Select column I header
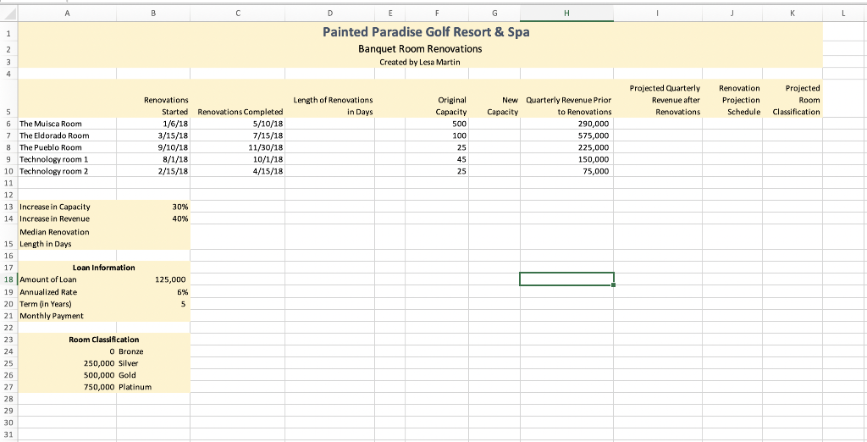 [x=658, y=14]
